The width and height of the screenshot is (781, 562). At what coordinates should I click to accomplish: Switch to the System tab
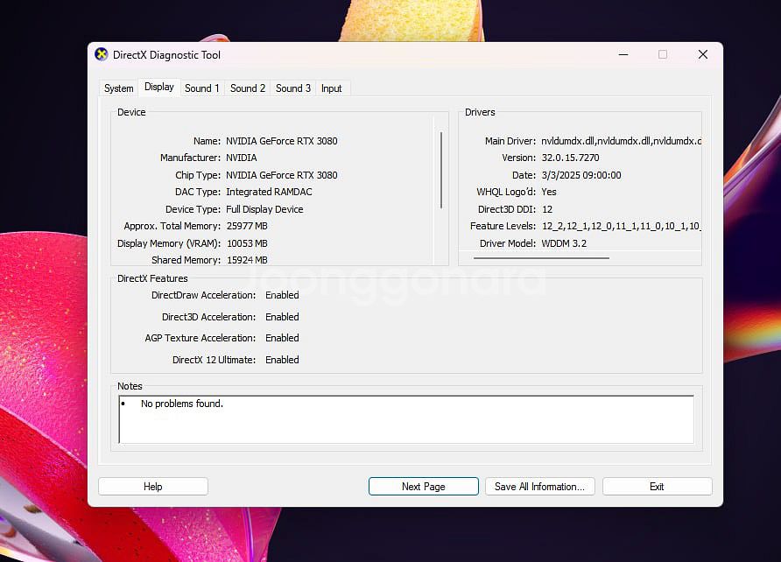[118, 88]
